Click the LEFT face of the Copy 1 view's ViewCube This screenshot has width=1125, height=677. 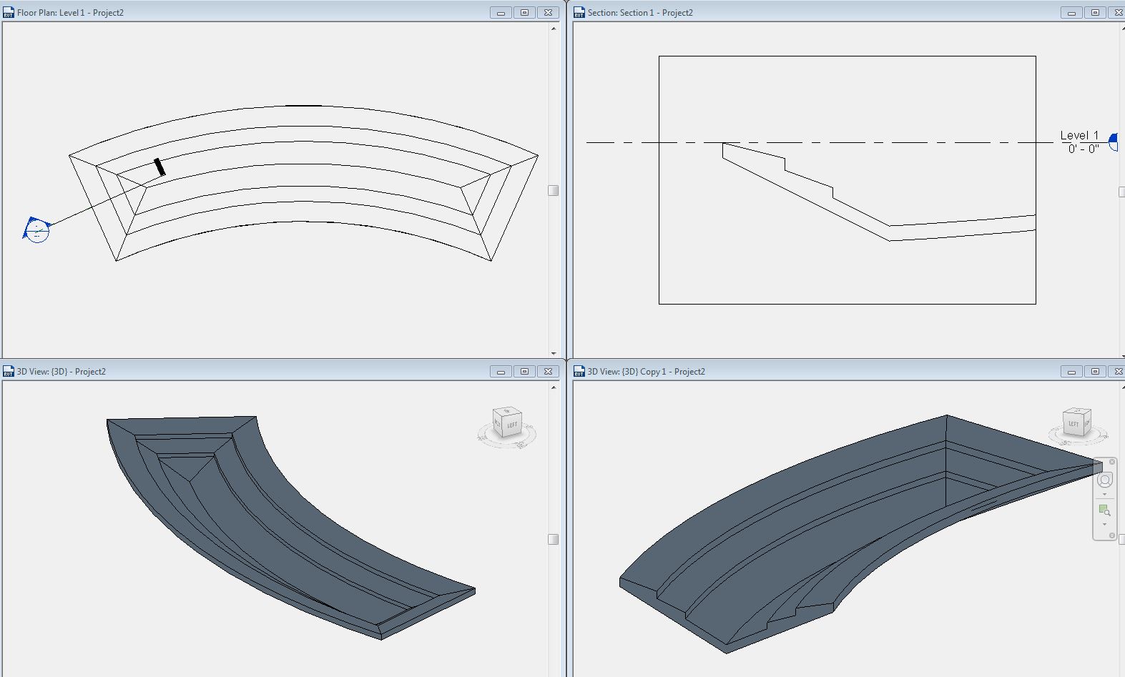click(x=1073, y=424)
